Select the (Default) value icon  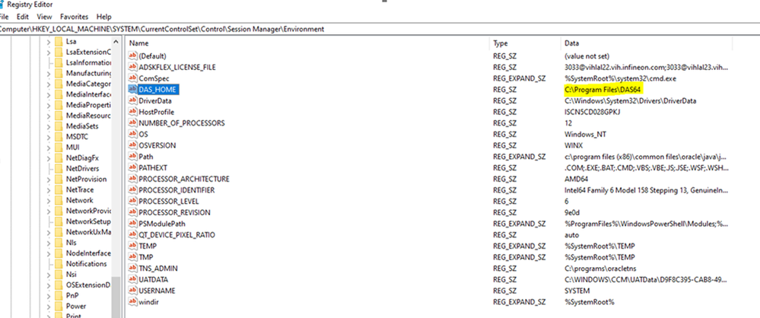pyautogui.click(x=132, y=56)
